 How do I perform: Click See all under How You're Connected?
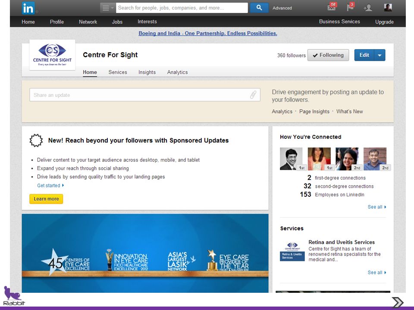pyautogui.click(x=377, y=207)
